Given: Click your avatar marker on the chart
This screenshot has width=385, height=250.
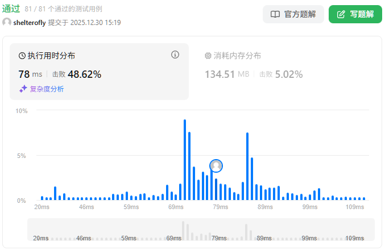Looking at the screenshot, I should point(216,165).
